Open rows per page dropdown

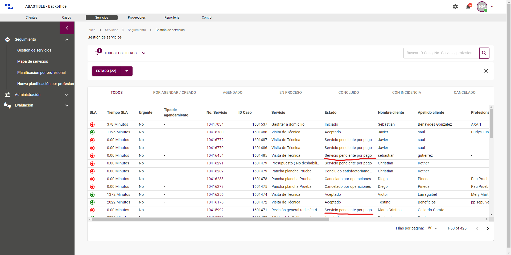(433, 228)
